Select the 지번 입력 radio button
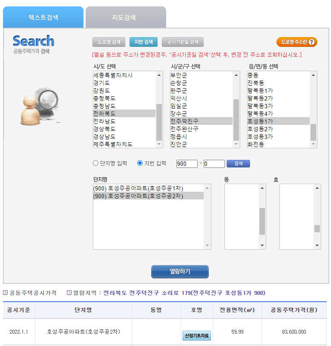This screenshot has width=331, height=346. (x=140, y=163)
